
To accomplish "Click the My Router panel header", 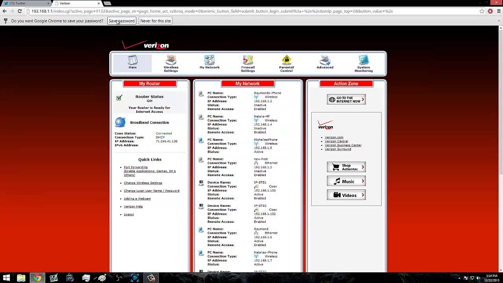I will (x=150, y=84).
